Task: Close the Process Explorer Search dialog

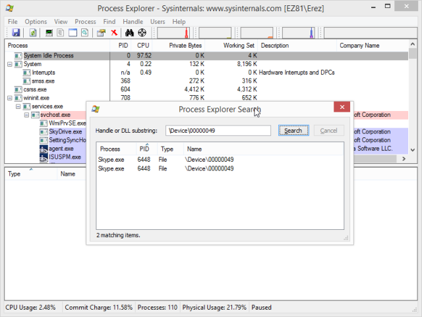Action: coord(342,107)
